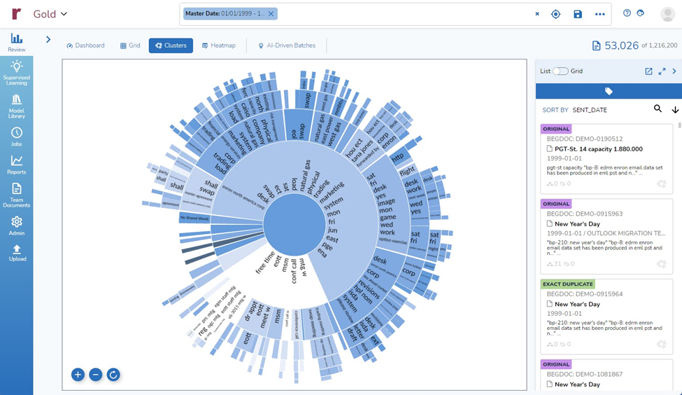
Task: Click gear icon on DEMO-0190512 card
Action: pos(661,183)
